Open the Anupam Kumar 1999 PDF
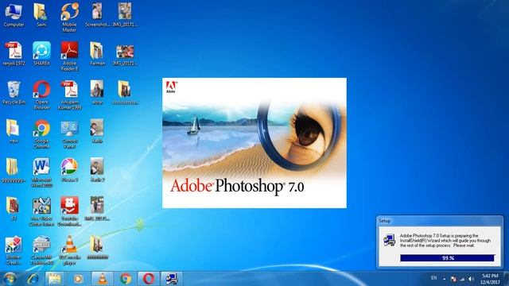Viewport: 509px width, 286px height. [x=69, y=95]
